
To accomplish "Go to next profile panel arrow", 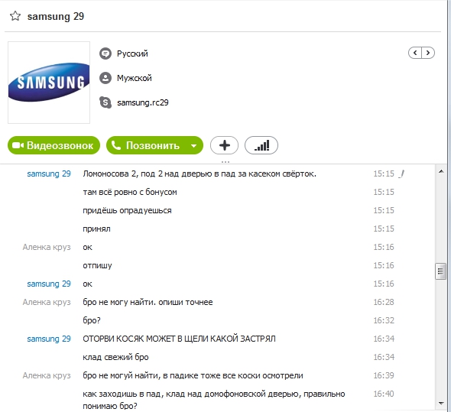I will click(x=428, y=53).
